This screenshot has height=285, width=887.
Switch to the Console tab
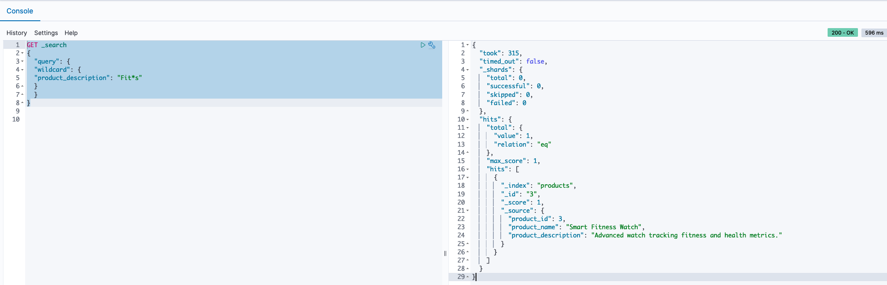[x=20, y=11]
